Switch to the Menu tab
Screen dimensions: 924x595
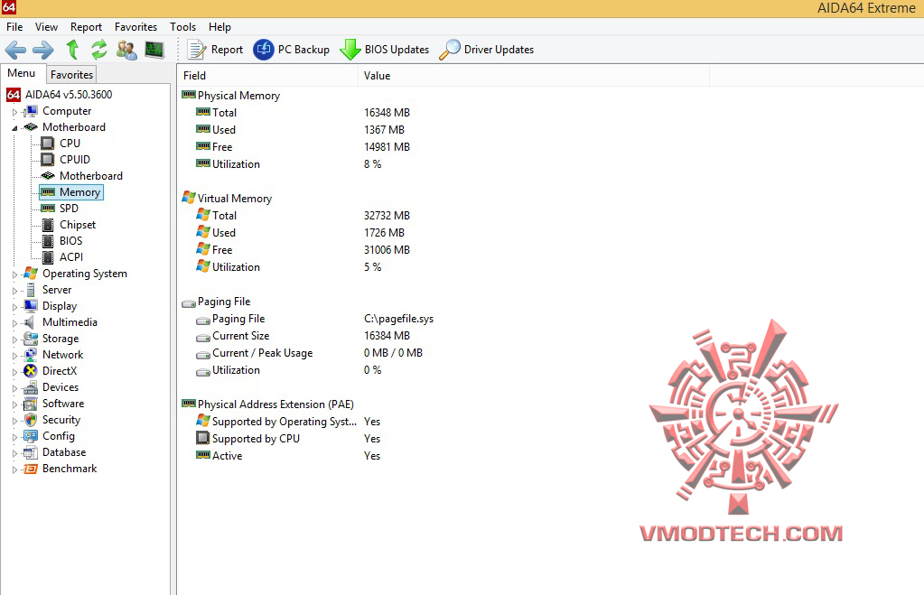pyautogui.click(x=22, y=73)
